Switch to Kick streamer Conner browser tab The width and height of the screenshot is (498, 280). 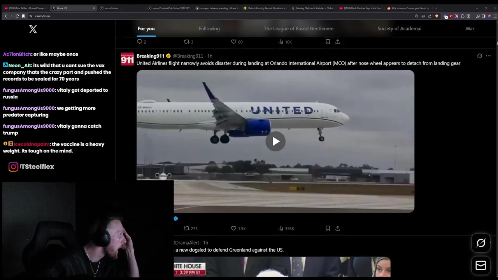(408, 8)
